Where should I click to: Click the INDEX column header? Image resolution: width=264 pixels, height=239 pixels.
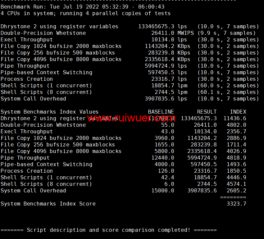238,112
